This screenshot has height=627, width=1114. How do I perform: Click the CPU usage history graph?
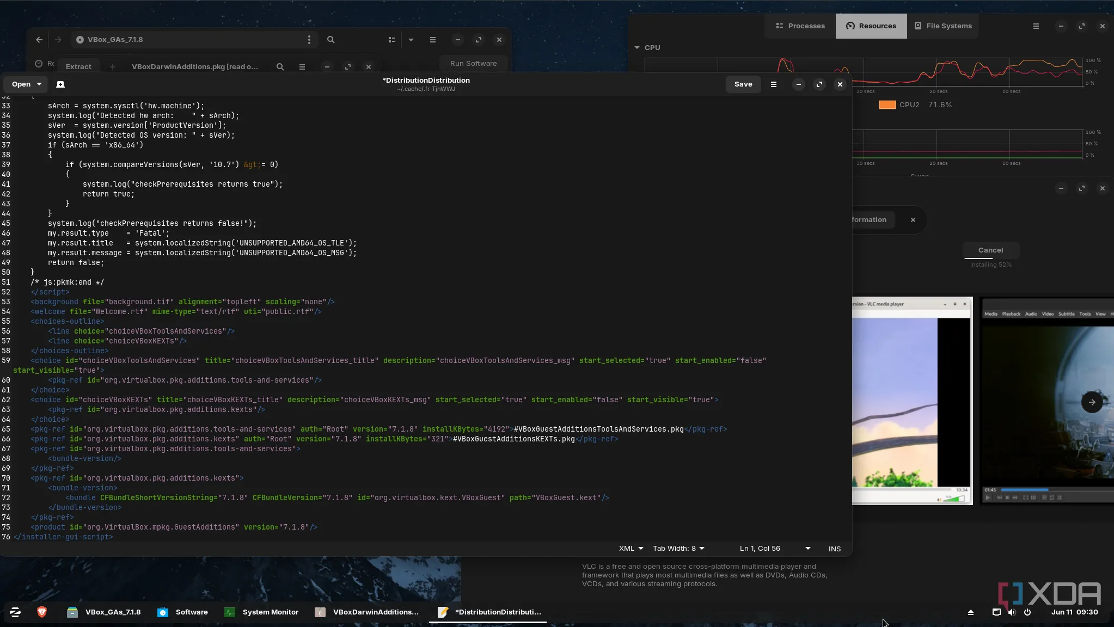[x=863, y=72]
